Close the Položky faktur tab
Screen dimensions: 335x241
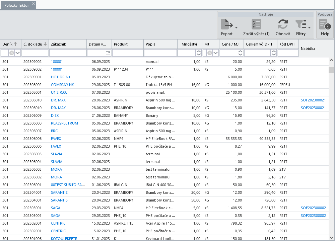click(x=33, y=4)
